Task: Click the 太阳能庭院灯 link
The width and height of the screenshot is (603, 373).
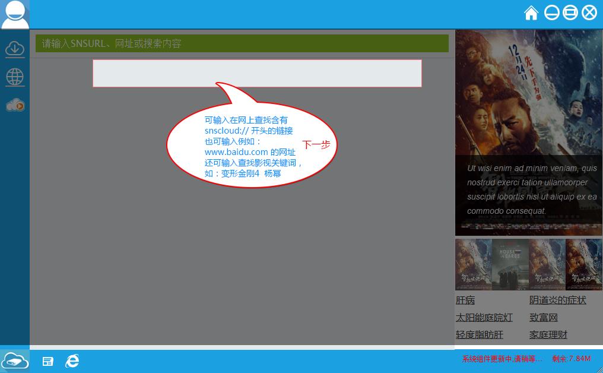Action: point(484,318)
